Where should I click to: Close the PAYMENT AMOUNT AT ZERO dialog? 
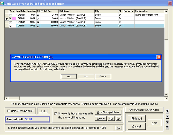(159, 57)
